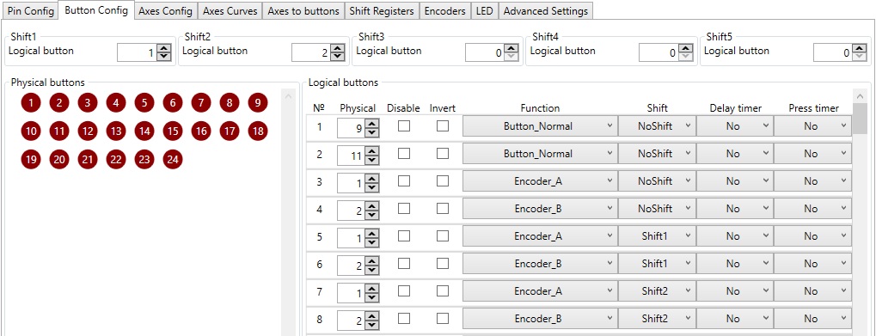The width and height of the screenshot is (876, 336).
Task: Open the Axes Curves tab
Action: click(x=230, y=11)
